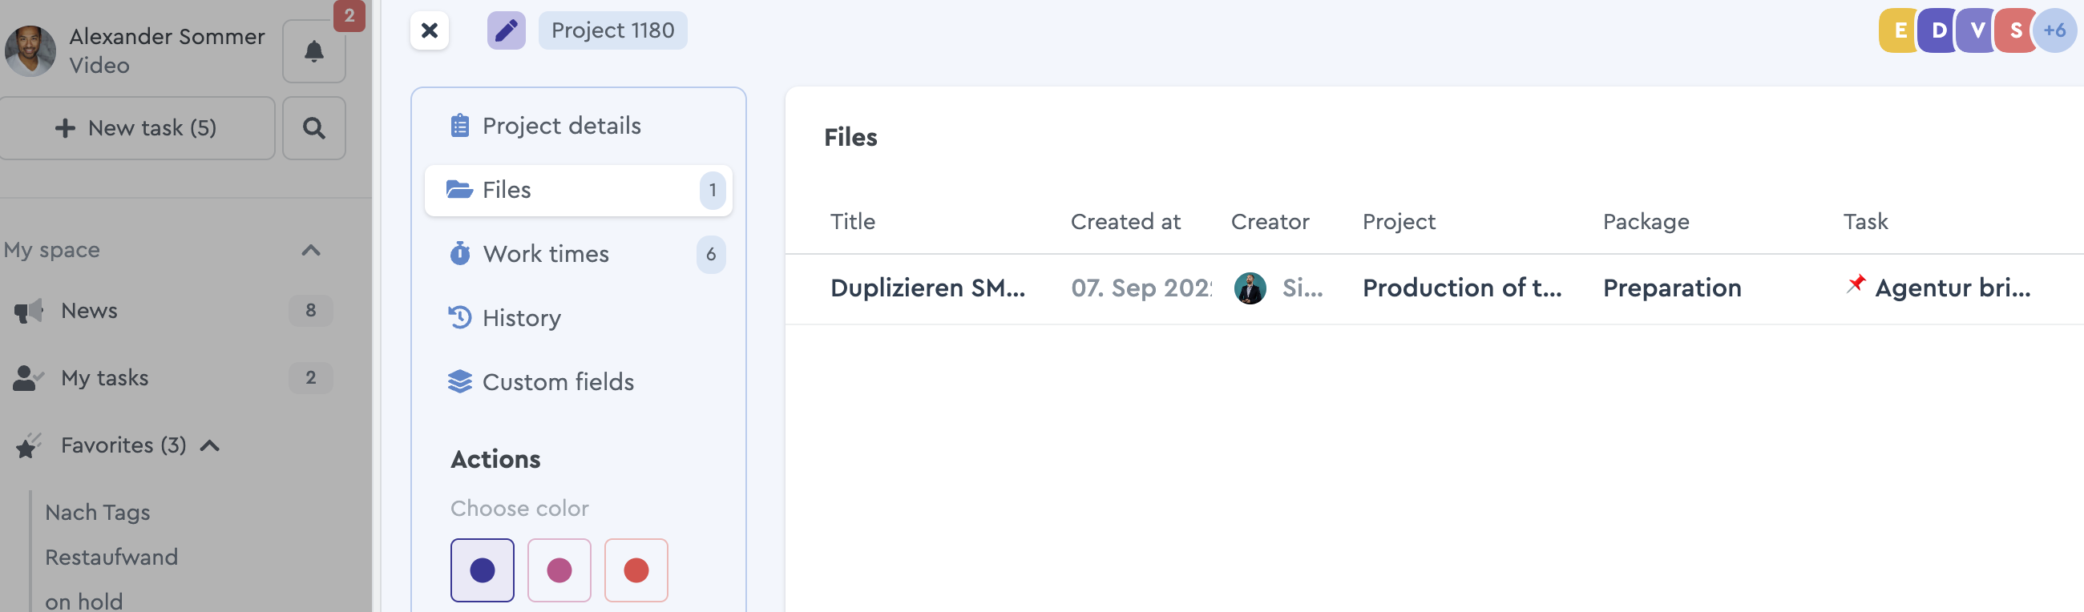Image resolution: width=2084 pixels, height=612 pixels.
Task: Click the Package column header
Action: pyautogui.click(x=1646, y=222)
